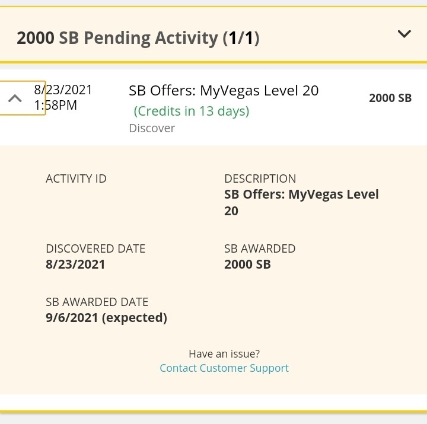427x424 pixels.
Task: Click the DESCRIPTION field label
Action: (260, 178)
